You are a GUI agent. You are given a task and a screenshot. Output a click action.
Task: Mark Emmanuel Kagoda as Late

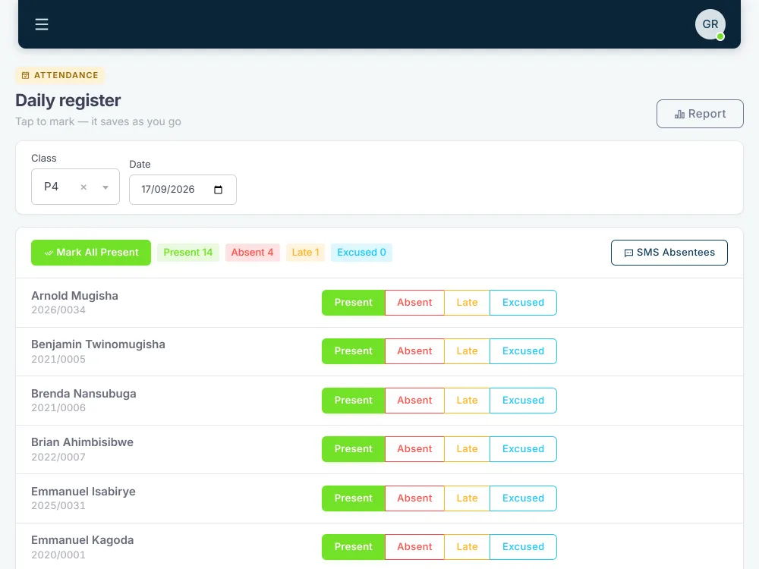point(467,547)
